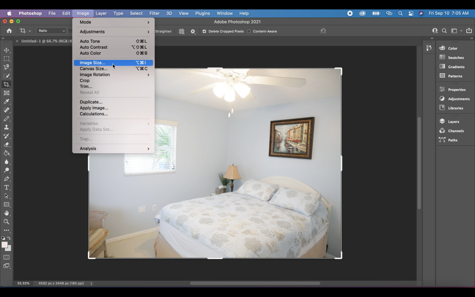Click Auto Contrast menu entry
This screenshot has width=475, height=297.
click(x=93, y=47)
